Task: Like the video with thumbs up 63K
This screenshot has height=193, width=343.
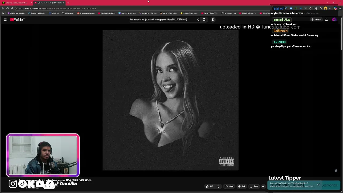Action: [209, 186]
